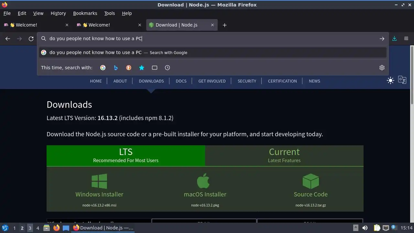Screen dimensions: 414x233
Task: Click the page vertical scrollbar thumb
Action: point(412,75)
